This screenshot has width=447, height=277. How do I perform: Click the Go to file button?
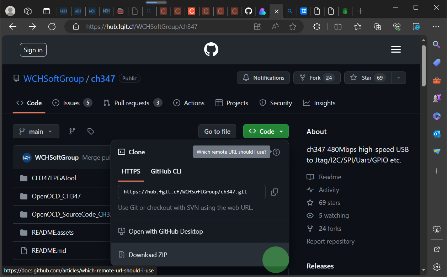coord(217,132)
